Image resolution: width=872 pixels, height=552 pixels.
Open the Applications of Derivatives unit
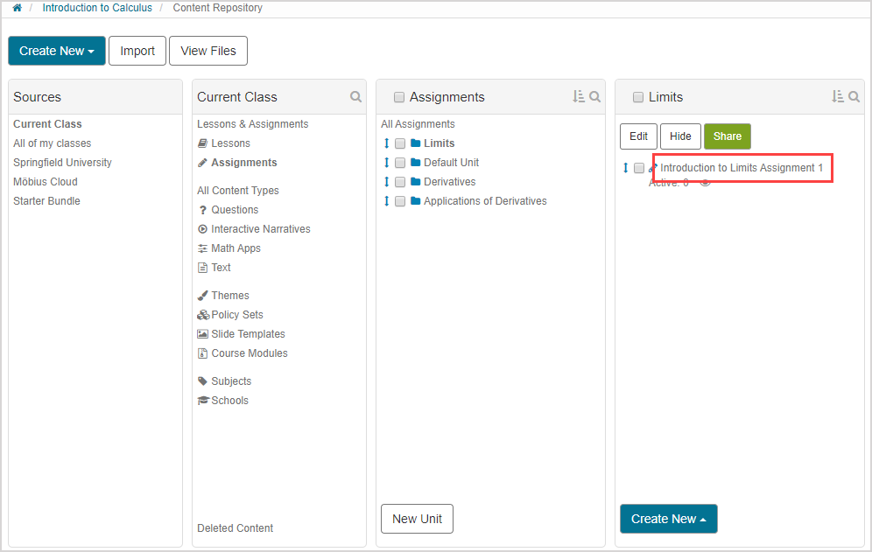pyautogui.click(x=485, y=201)
